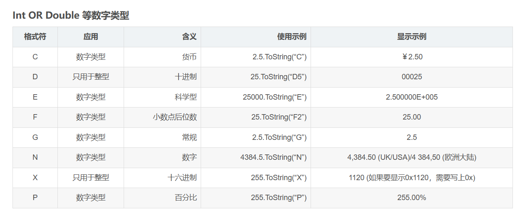The height and width of the screenshot is (220, 520).
Task: Click format specifier cell 'E'
Action: tap(35, 97)
